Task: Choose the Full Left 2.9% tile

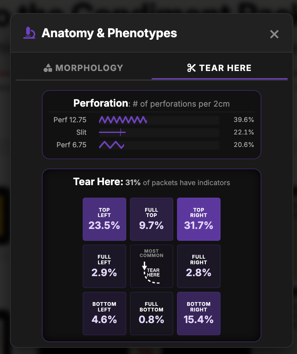Action: [104, 266]
